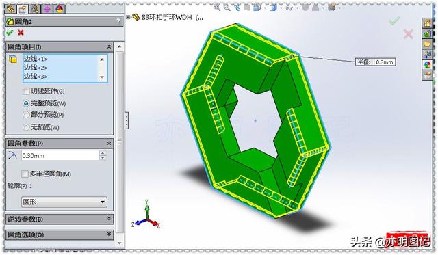
Task: Open the View Palette task pane tab
Action: tap(427, 55)
